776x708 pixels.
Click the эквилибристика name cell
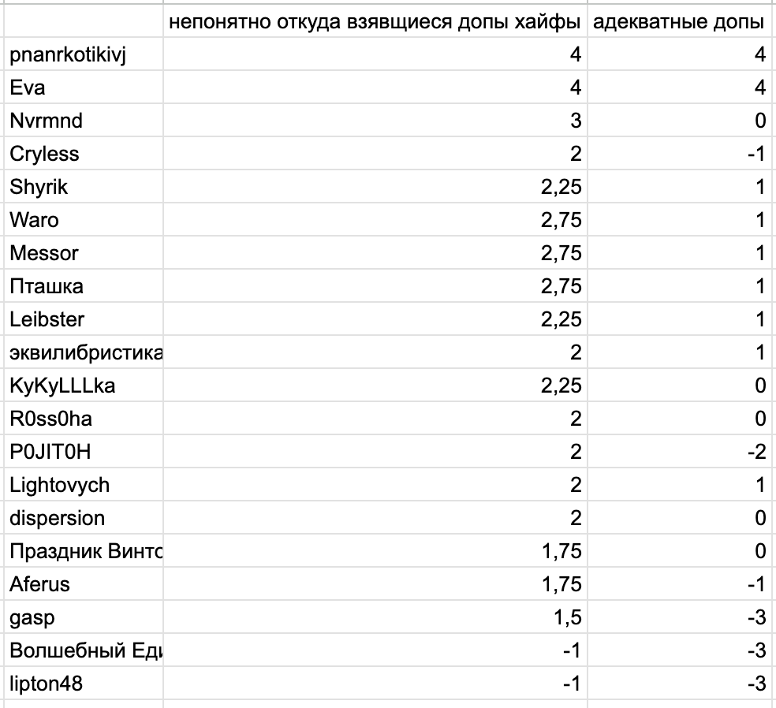tap(83, 352)
